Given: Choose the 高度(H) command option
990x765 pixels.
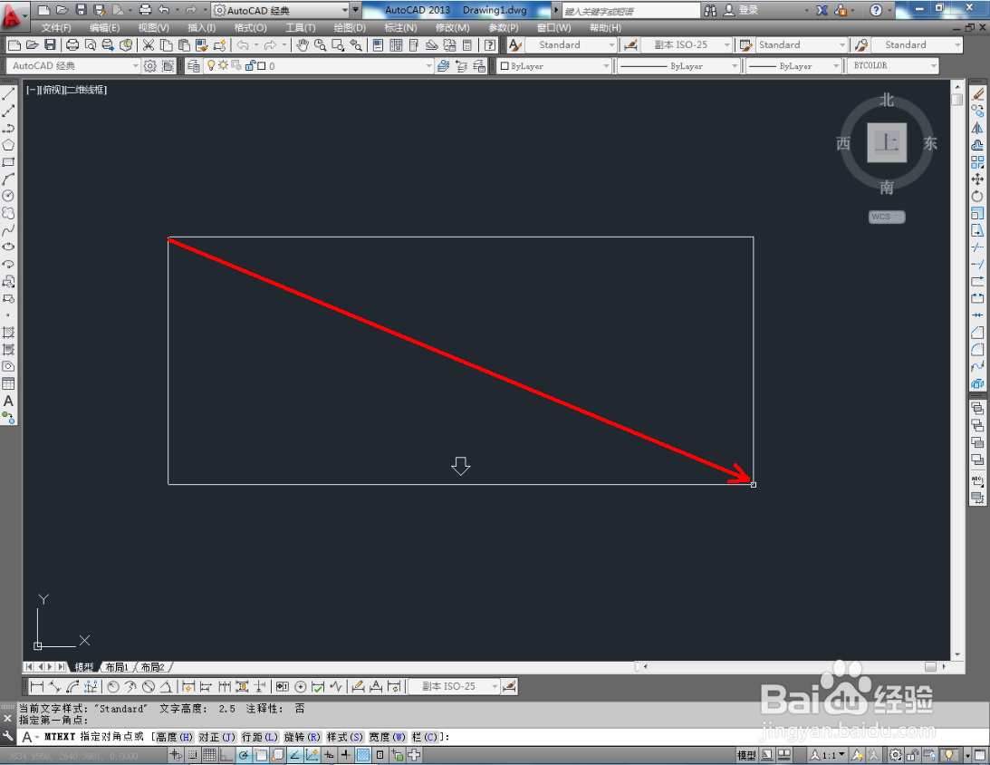Looking at the screenshot, I should pyautogui.click(x=175, y=737).
